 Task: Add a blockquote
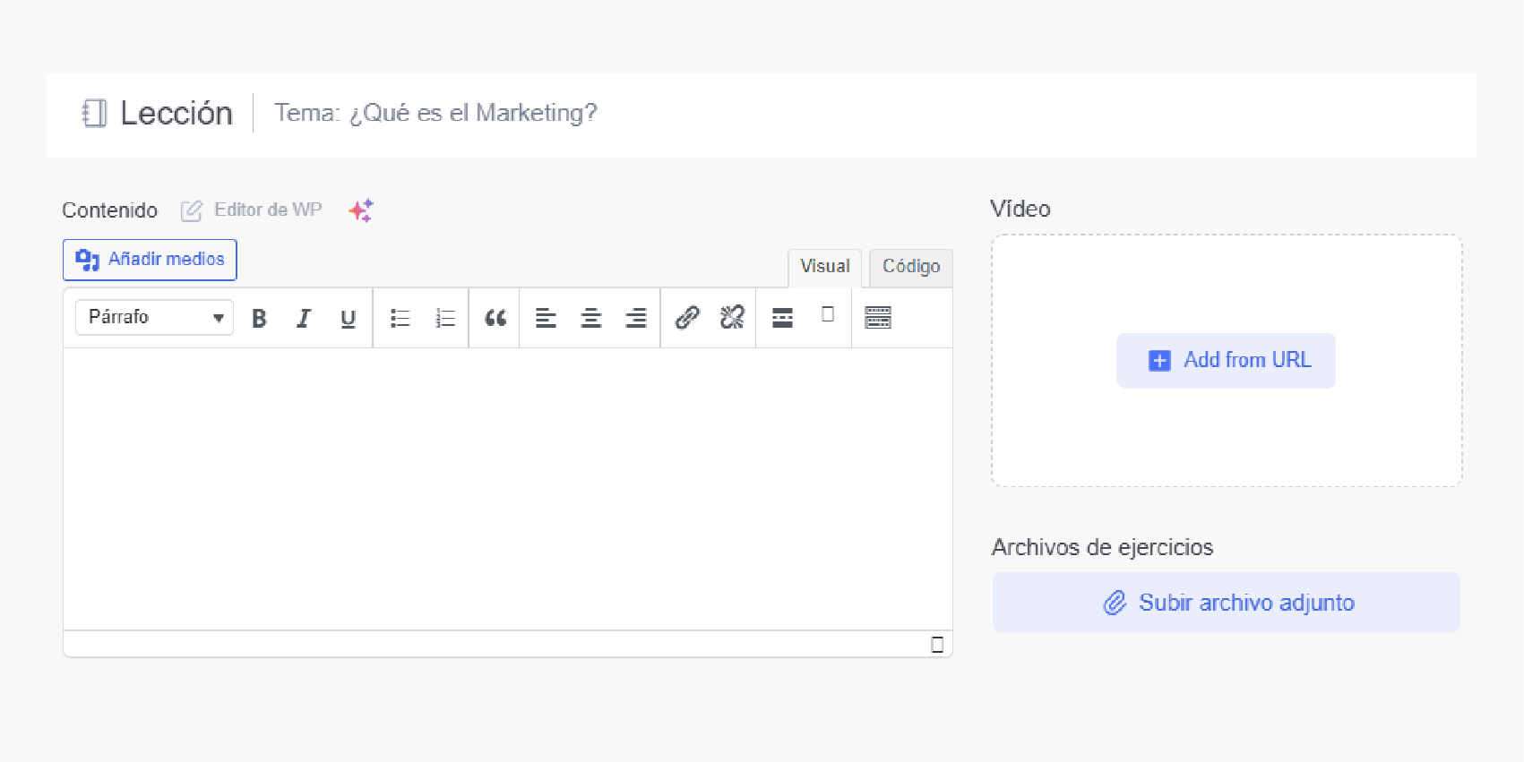[x=495, y=318]
